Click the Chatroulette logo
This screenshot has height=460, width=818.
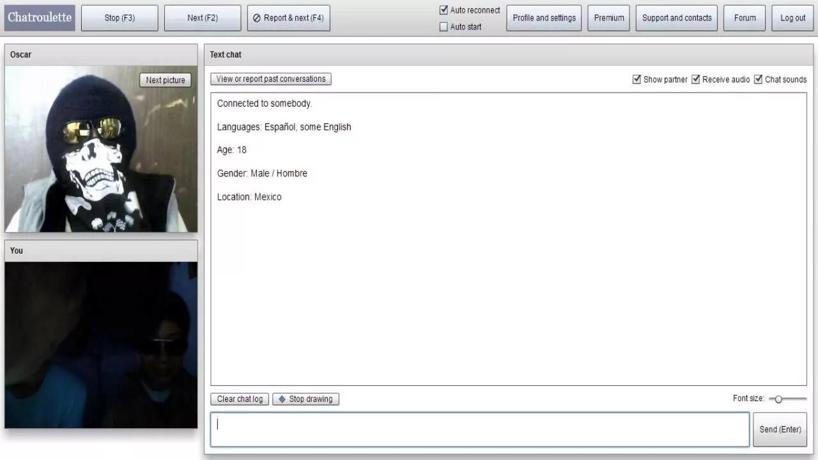tap(40, 18)
